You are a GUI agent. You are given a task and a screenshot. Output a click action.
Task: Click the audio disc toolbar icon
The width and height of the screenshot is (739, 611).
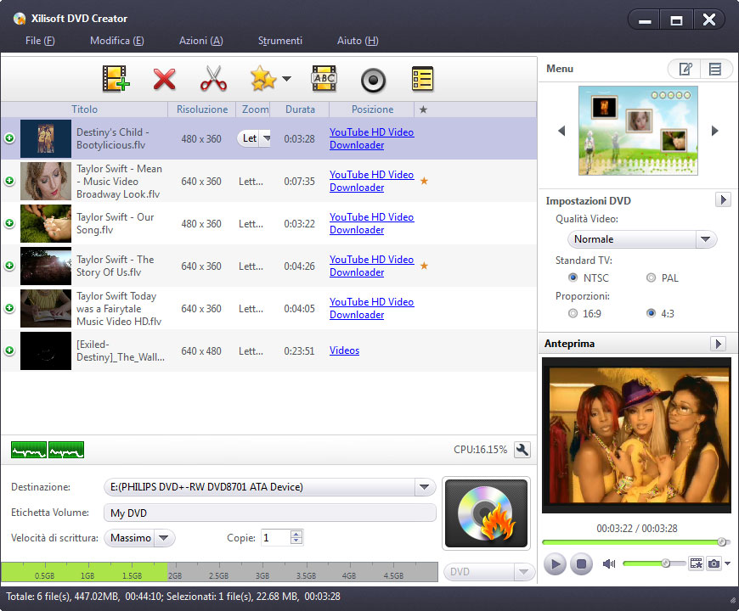(373, 80)
